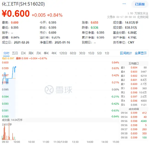Click the 成交明细 section header
Viewport: 149px width, 146px height.
pyautogui.click(x=134, y=109)
